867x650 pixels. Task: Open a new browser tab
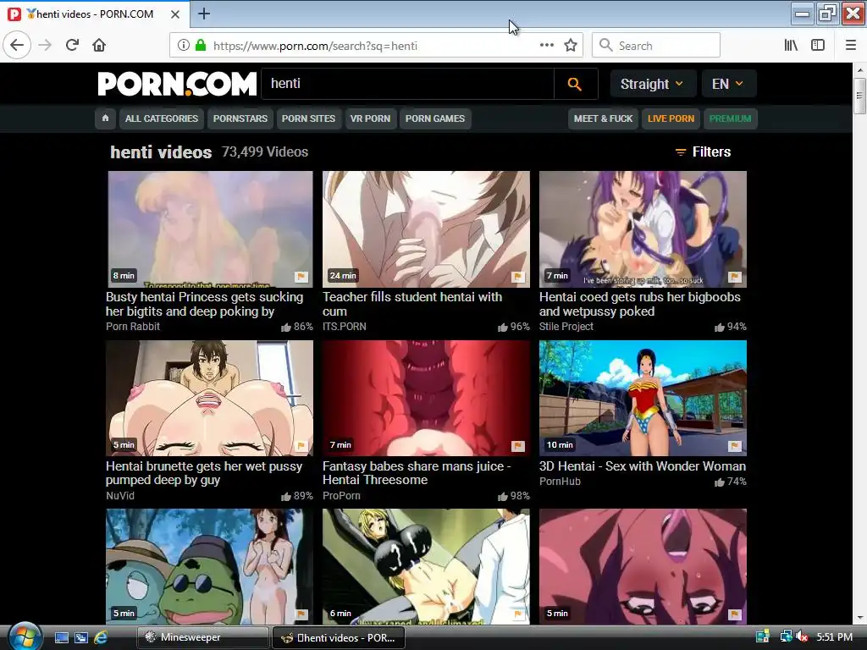click(203, 14)
